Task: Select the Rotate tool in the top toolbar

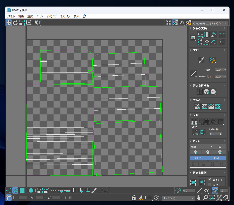Action: (15, 23)
